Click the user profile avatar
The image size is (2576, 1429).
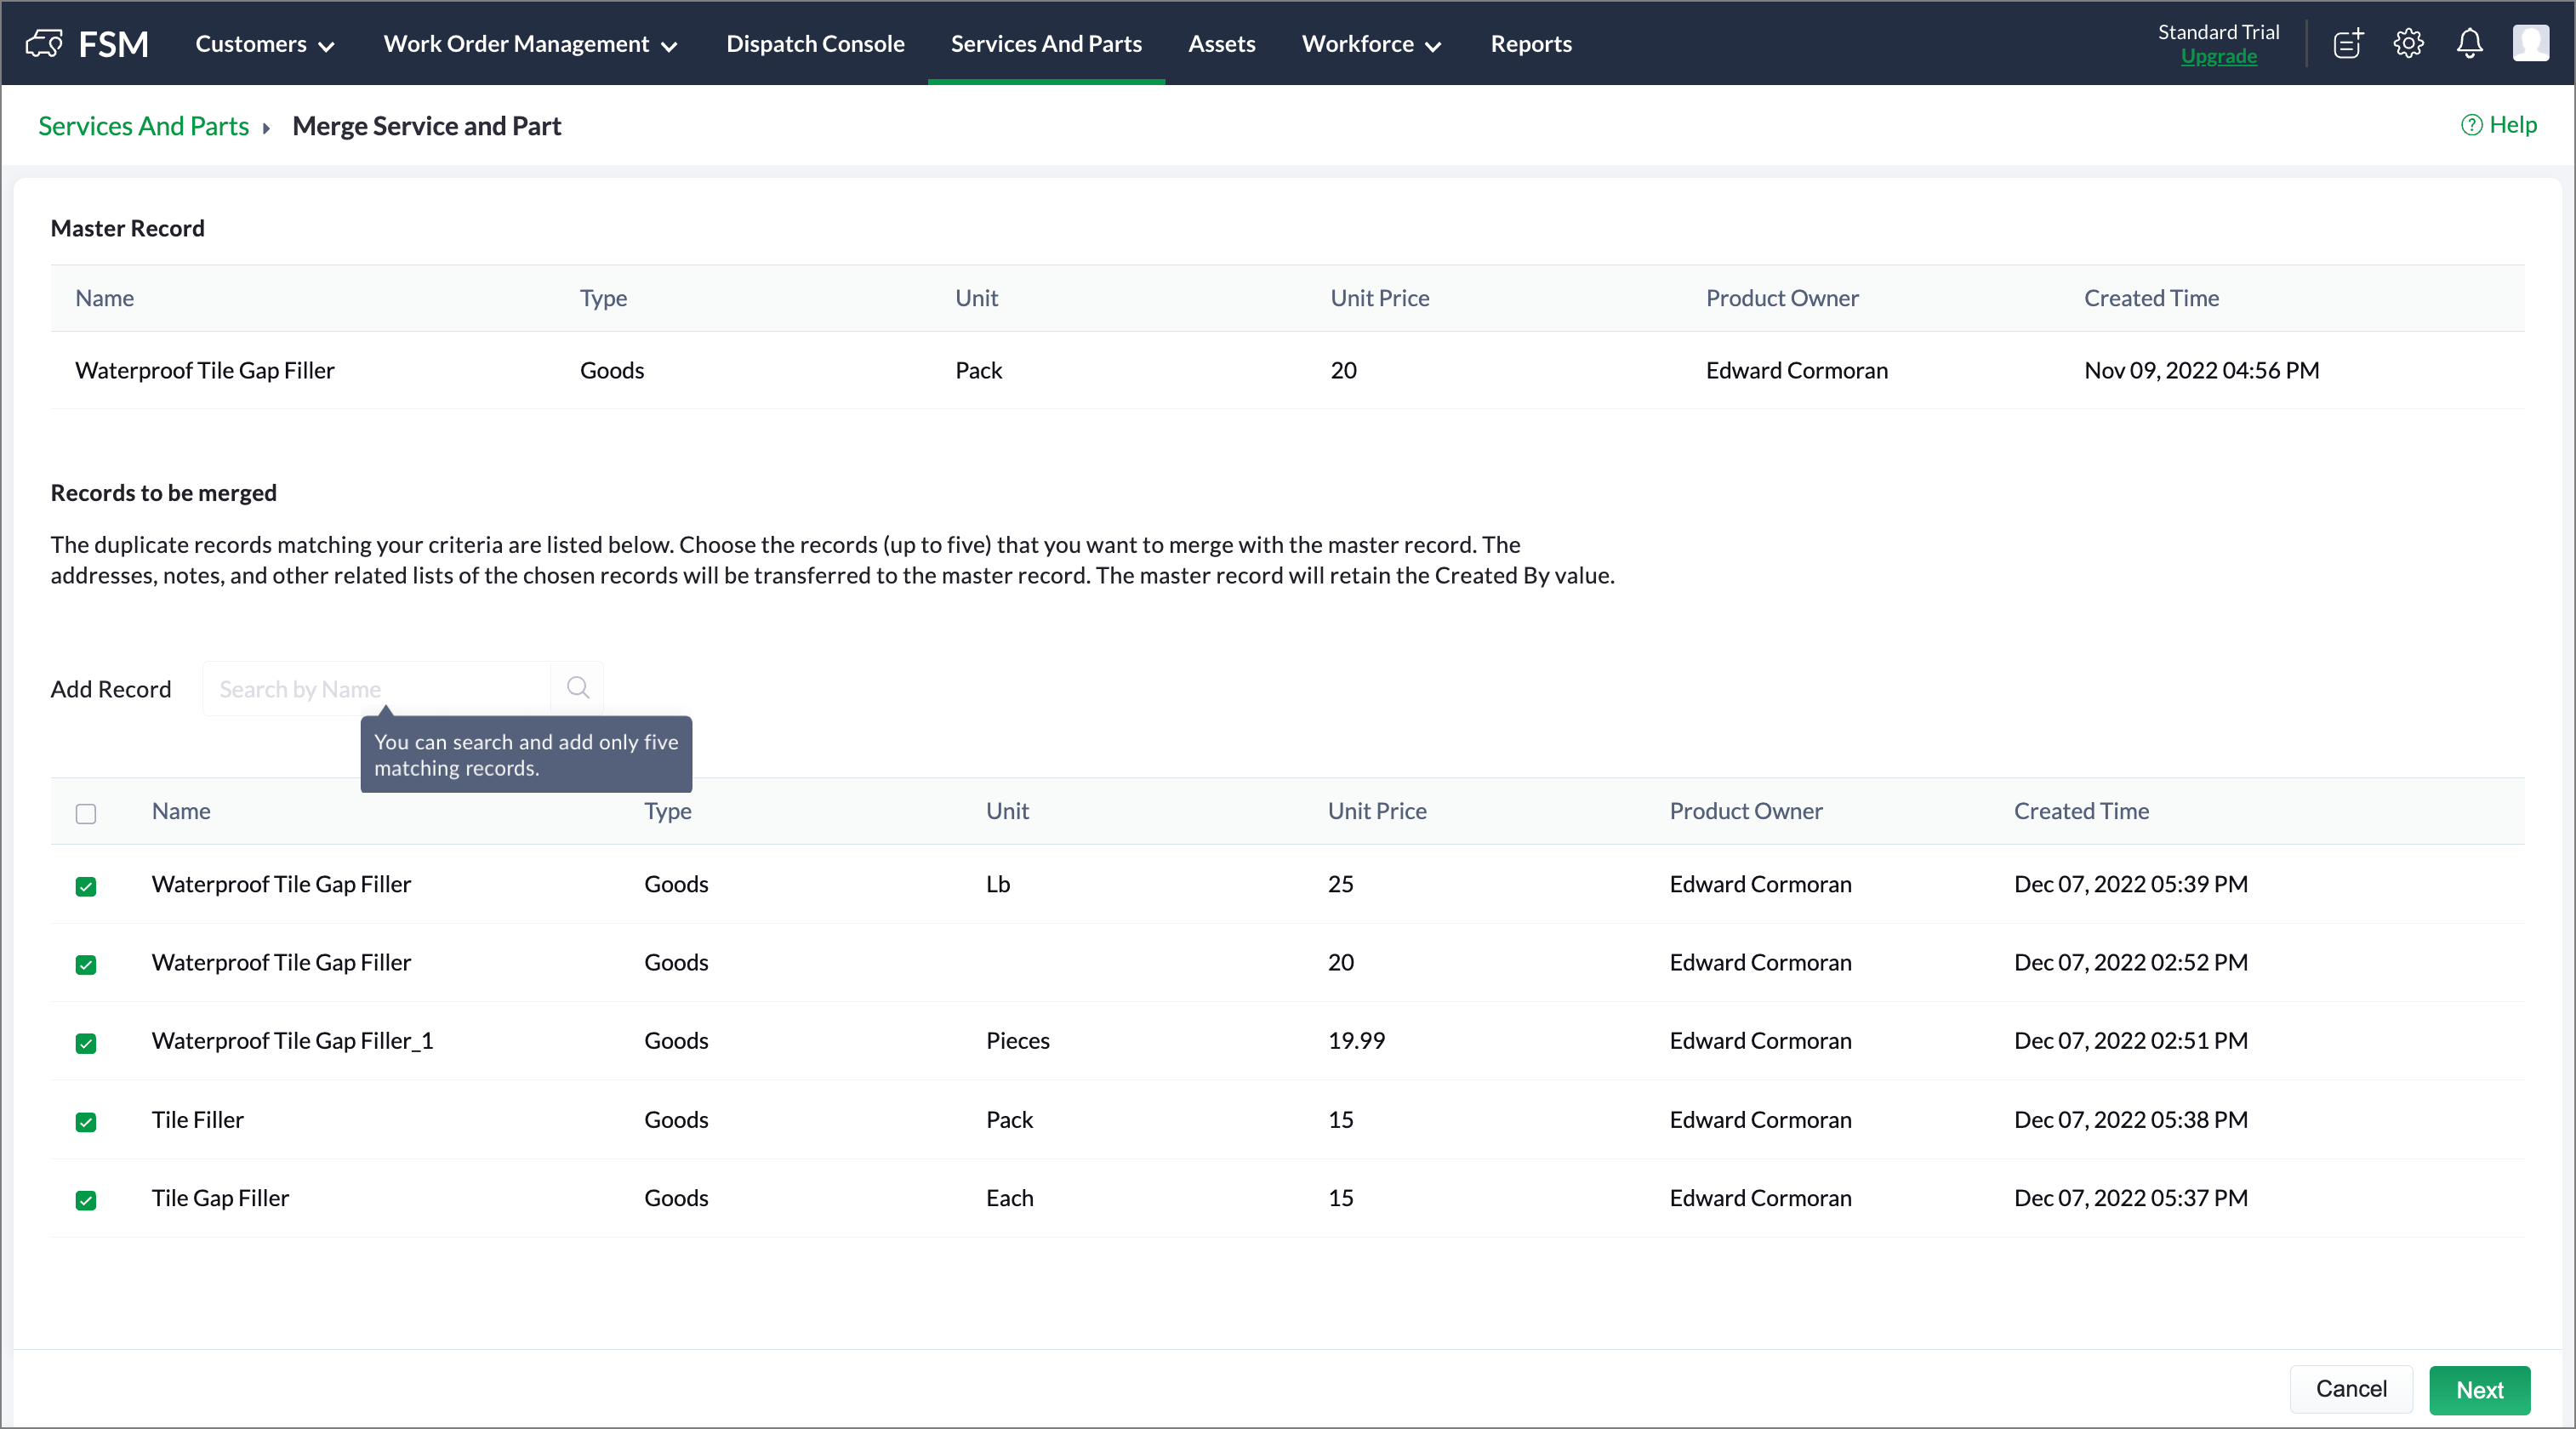tap(2530, 43)
